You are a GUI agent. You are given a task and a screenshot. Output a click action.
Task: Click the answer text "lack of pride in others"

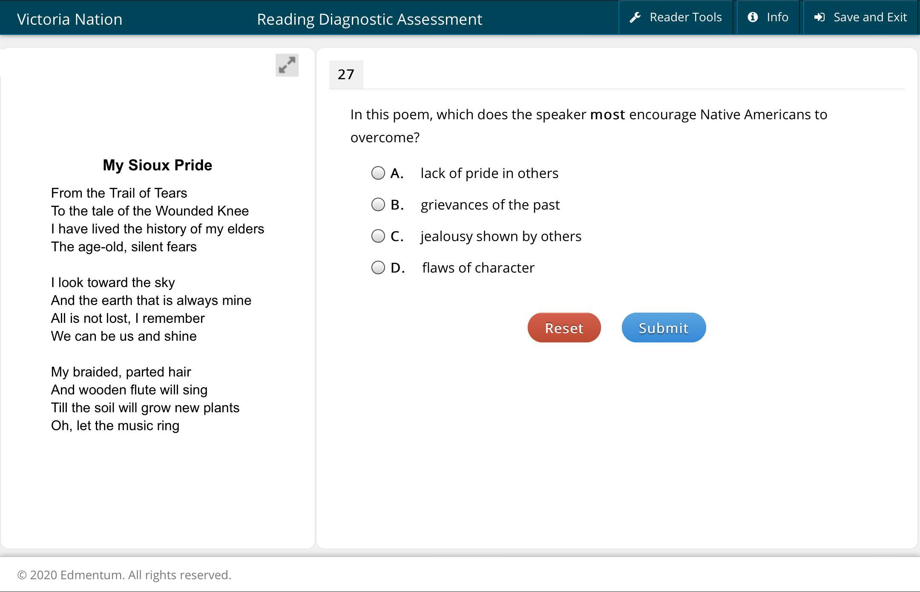point(489,173)
